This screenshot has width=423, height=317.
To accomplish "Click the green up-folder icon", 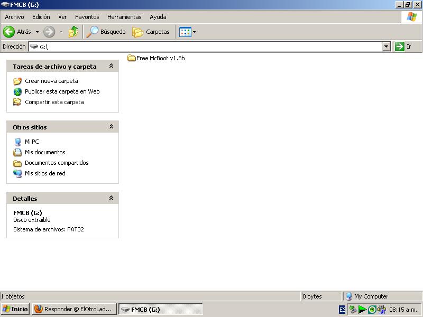I will click(x=73, y=32).
